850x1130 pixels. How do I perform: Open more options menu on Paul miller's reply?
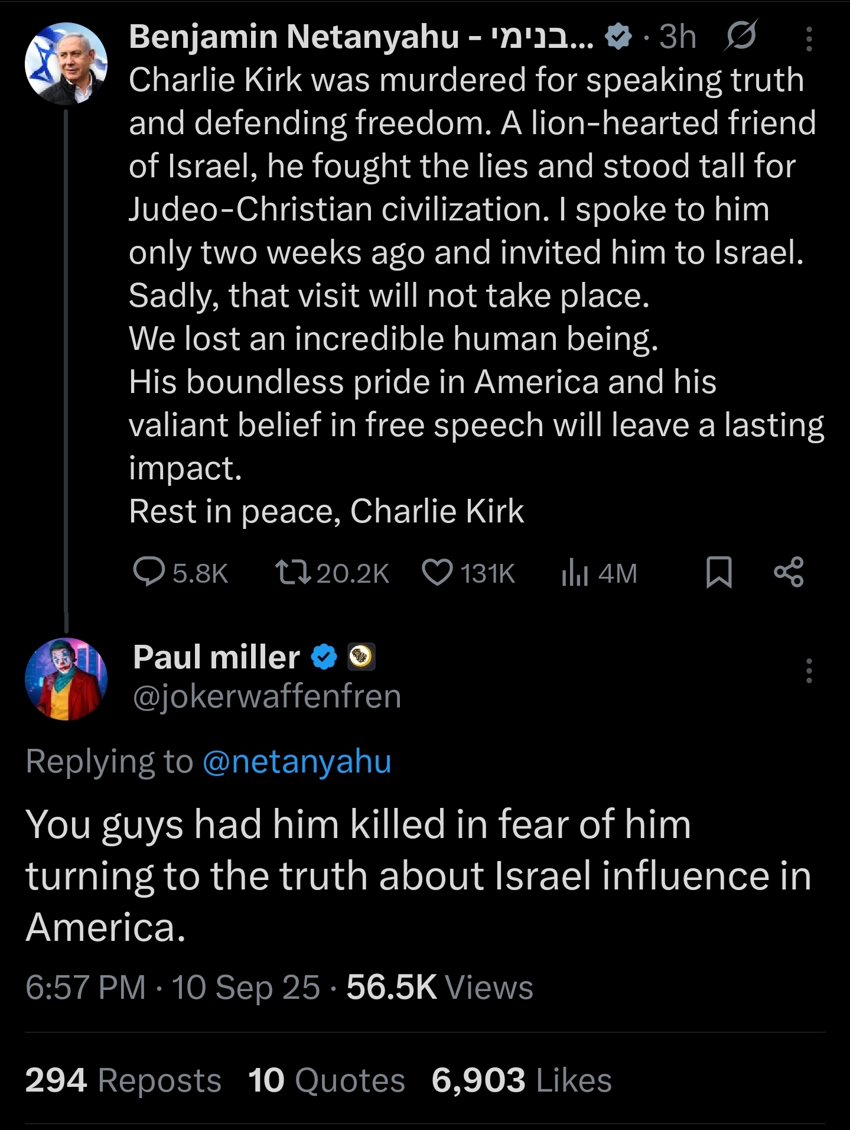pos(809,671)
